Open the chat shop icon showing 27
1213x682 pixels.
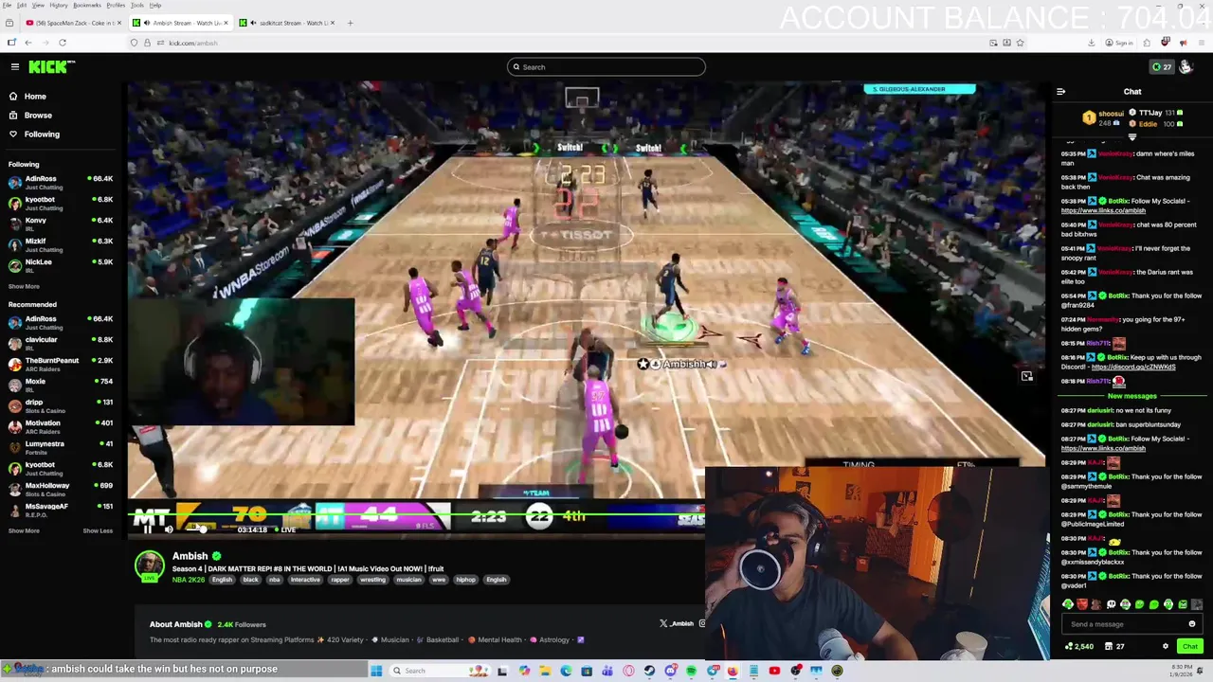[1114, 646]
